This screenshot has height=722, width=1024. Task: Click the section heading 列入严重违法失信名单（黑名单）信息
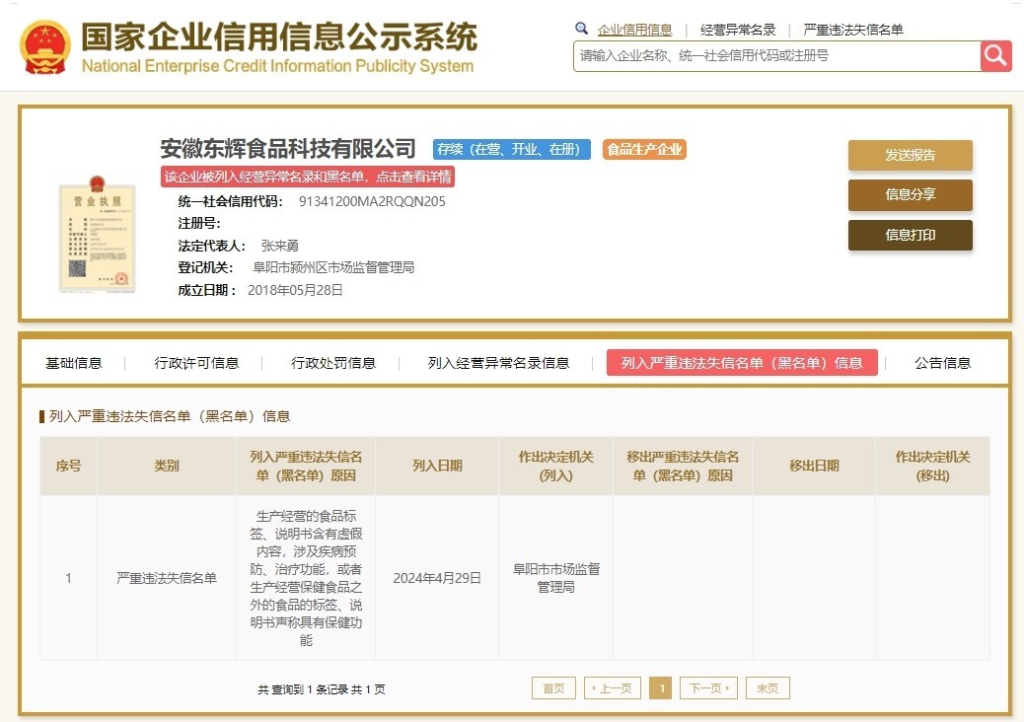pyautogui.click(x=170, y=416)
